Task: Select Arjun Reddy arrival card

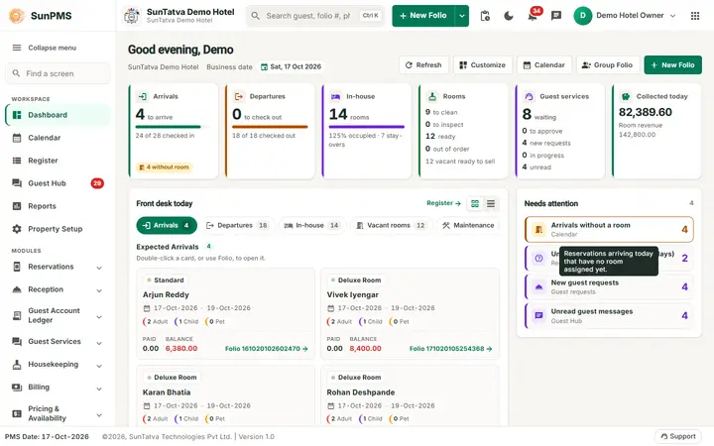Action: point(226,314)
